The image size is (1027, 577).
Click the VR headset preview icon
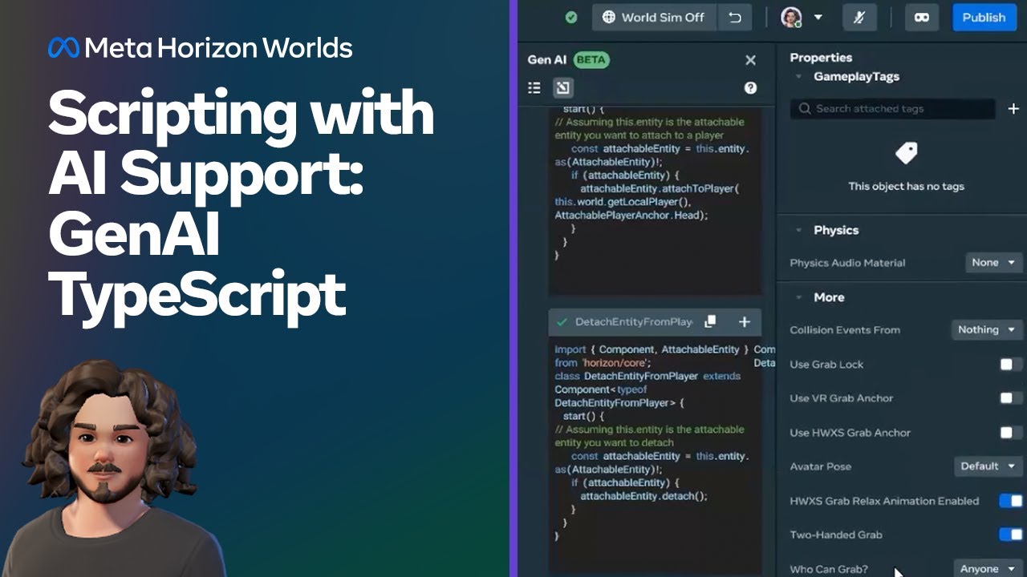tap(921, 17)
